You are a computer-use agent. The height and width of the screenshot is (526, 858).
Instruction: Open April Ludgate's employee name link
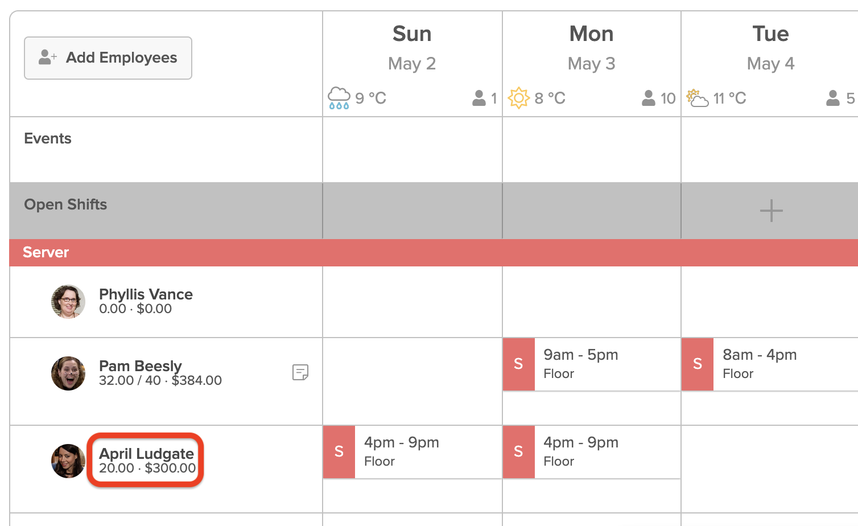(146, 454)
